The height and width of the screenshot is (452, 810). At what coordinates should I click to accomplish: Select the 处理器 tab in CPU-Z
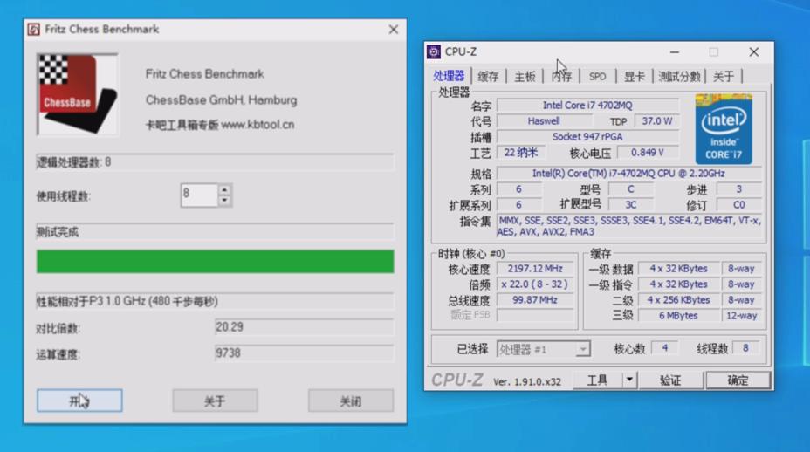click(x=449, y=77)
